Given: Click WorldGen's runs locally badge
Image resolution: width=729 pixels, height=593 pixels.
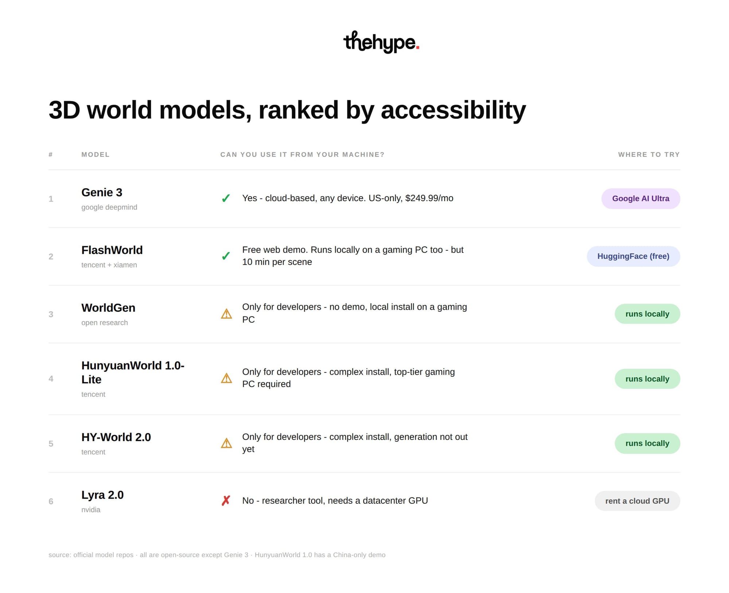Looking at the screenshot, I should point(647,314).
